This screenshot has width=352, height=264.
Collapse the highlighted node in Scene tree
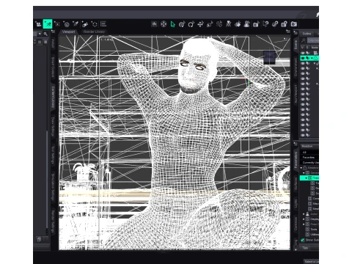pyautogui.click(x=312, y=58)
